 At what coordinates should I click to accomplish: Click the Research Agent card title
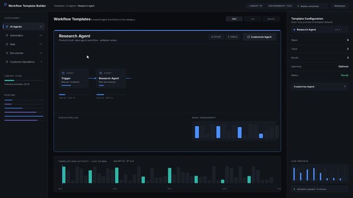[74, 36]
